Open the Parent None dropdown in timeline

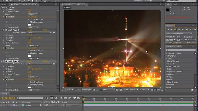72,105
